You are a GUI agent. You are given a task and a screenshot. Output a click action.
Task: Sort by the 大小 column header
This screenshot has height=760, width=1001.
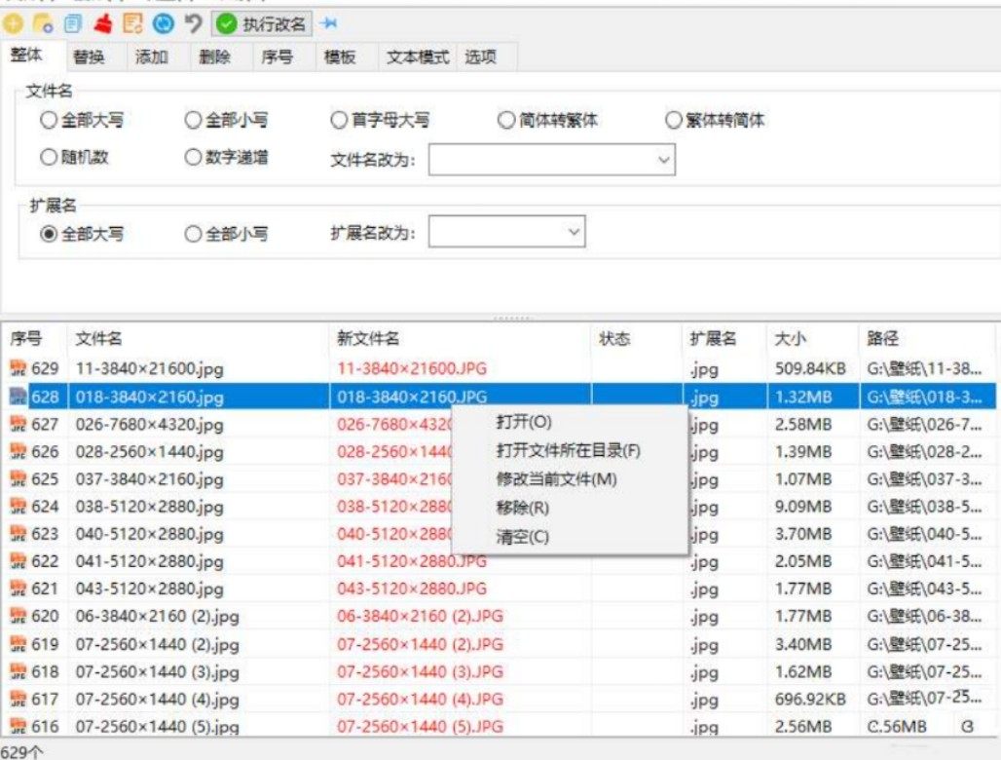point(789,339)
